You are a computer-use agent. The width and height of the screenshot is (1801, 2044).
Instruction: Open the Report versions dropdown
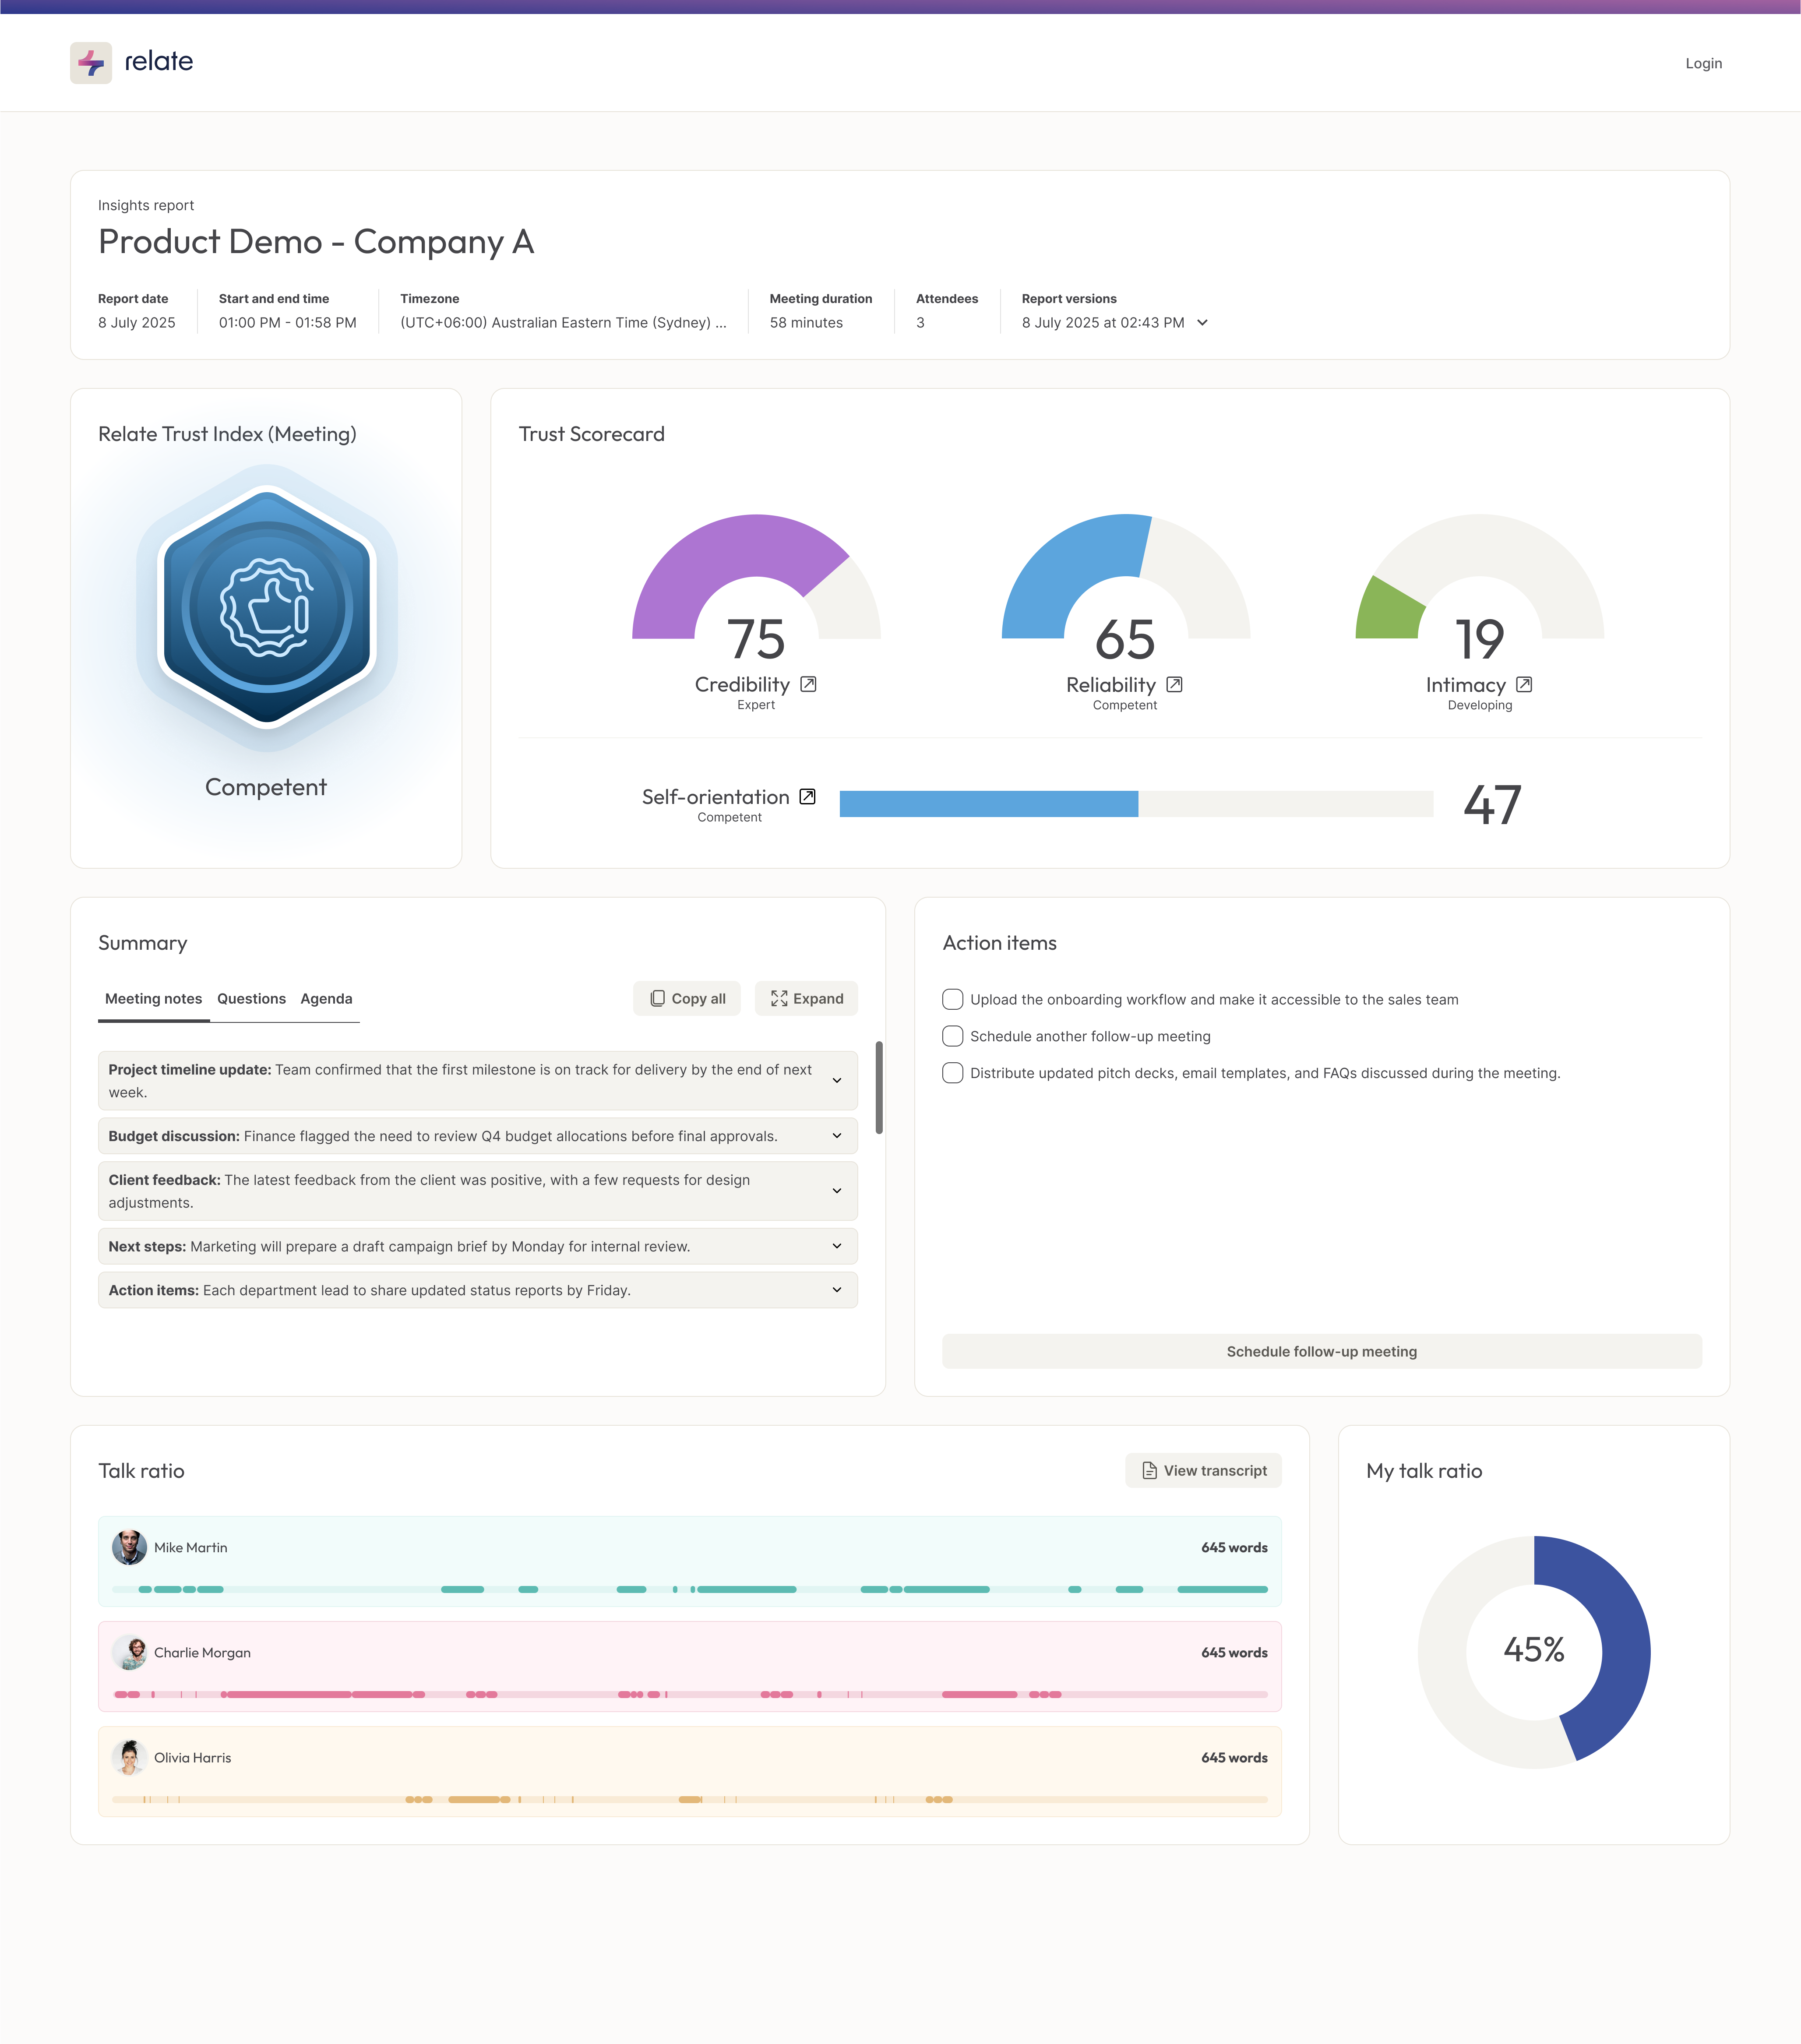pyautogui.click(x=1202, y=322)
